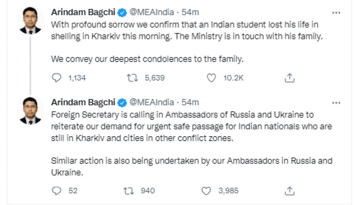Share the first tweet about Kharkiv

289,78
